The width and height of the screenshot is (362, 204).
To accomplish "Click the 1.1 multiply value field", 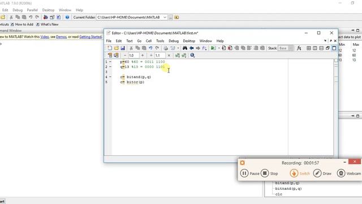I will [160, 56].
